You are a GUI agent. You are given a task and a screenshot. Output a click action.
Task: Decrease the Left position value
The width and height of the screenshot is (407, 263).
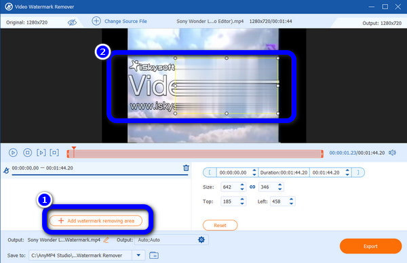pos(291,204)
